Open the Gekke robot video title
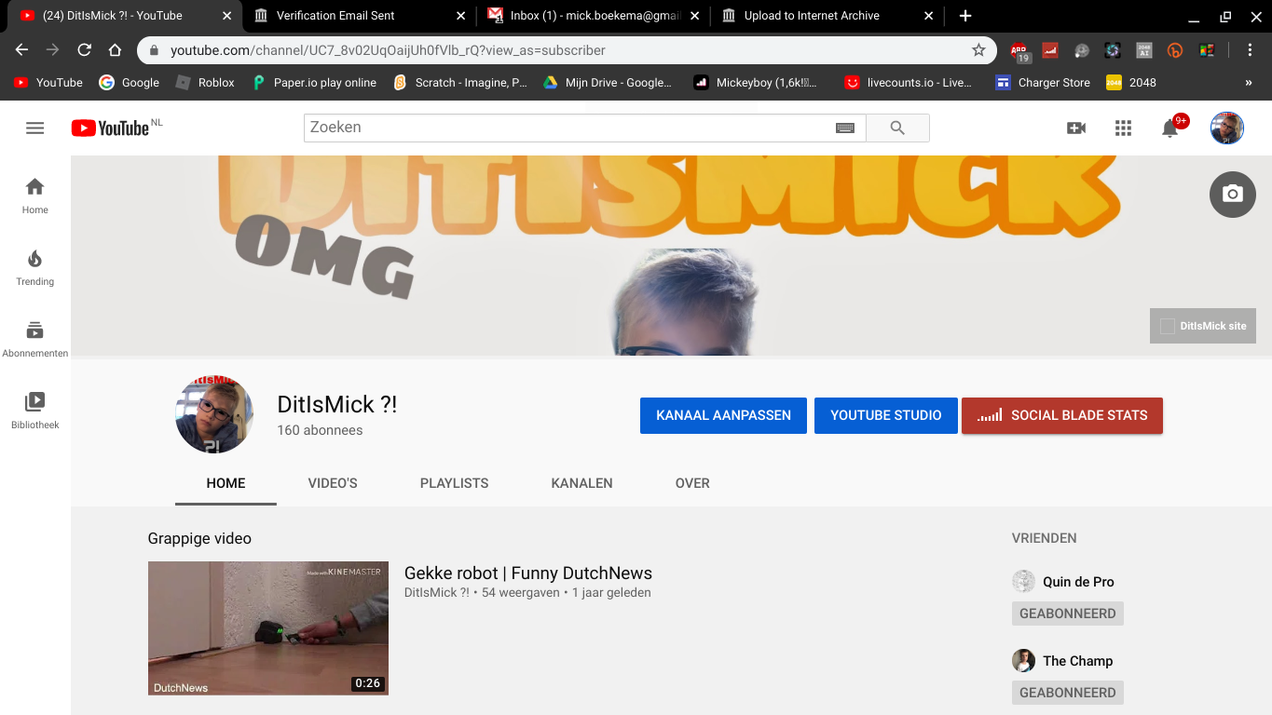 [528, 573]
